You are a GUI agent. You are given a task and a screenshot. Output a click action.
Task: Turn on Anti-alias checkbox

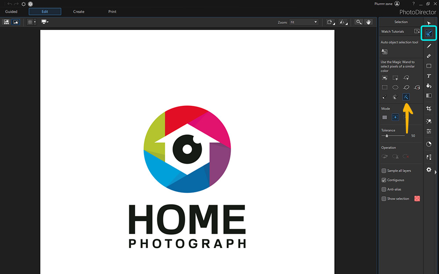pos(384,189)
